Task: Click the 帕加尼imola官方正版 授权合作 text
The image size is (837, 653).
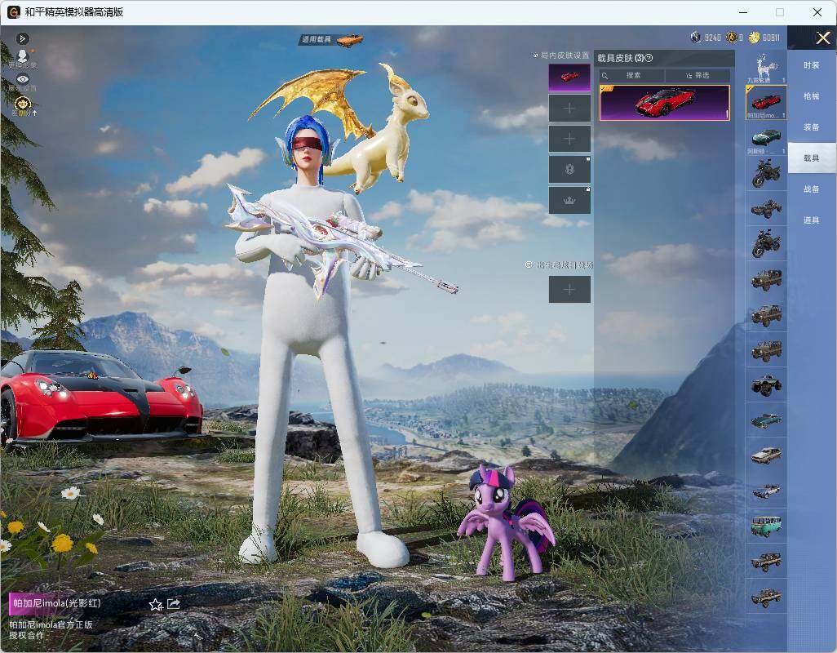Action: 51,629
